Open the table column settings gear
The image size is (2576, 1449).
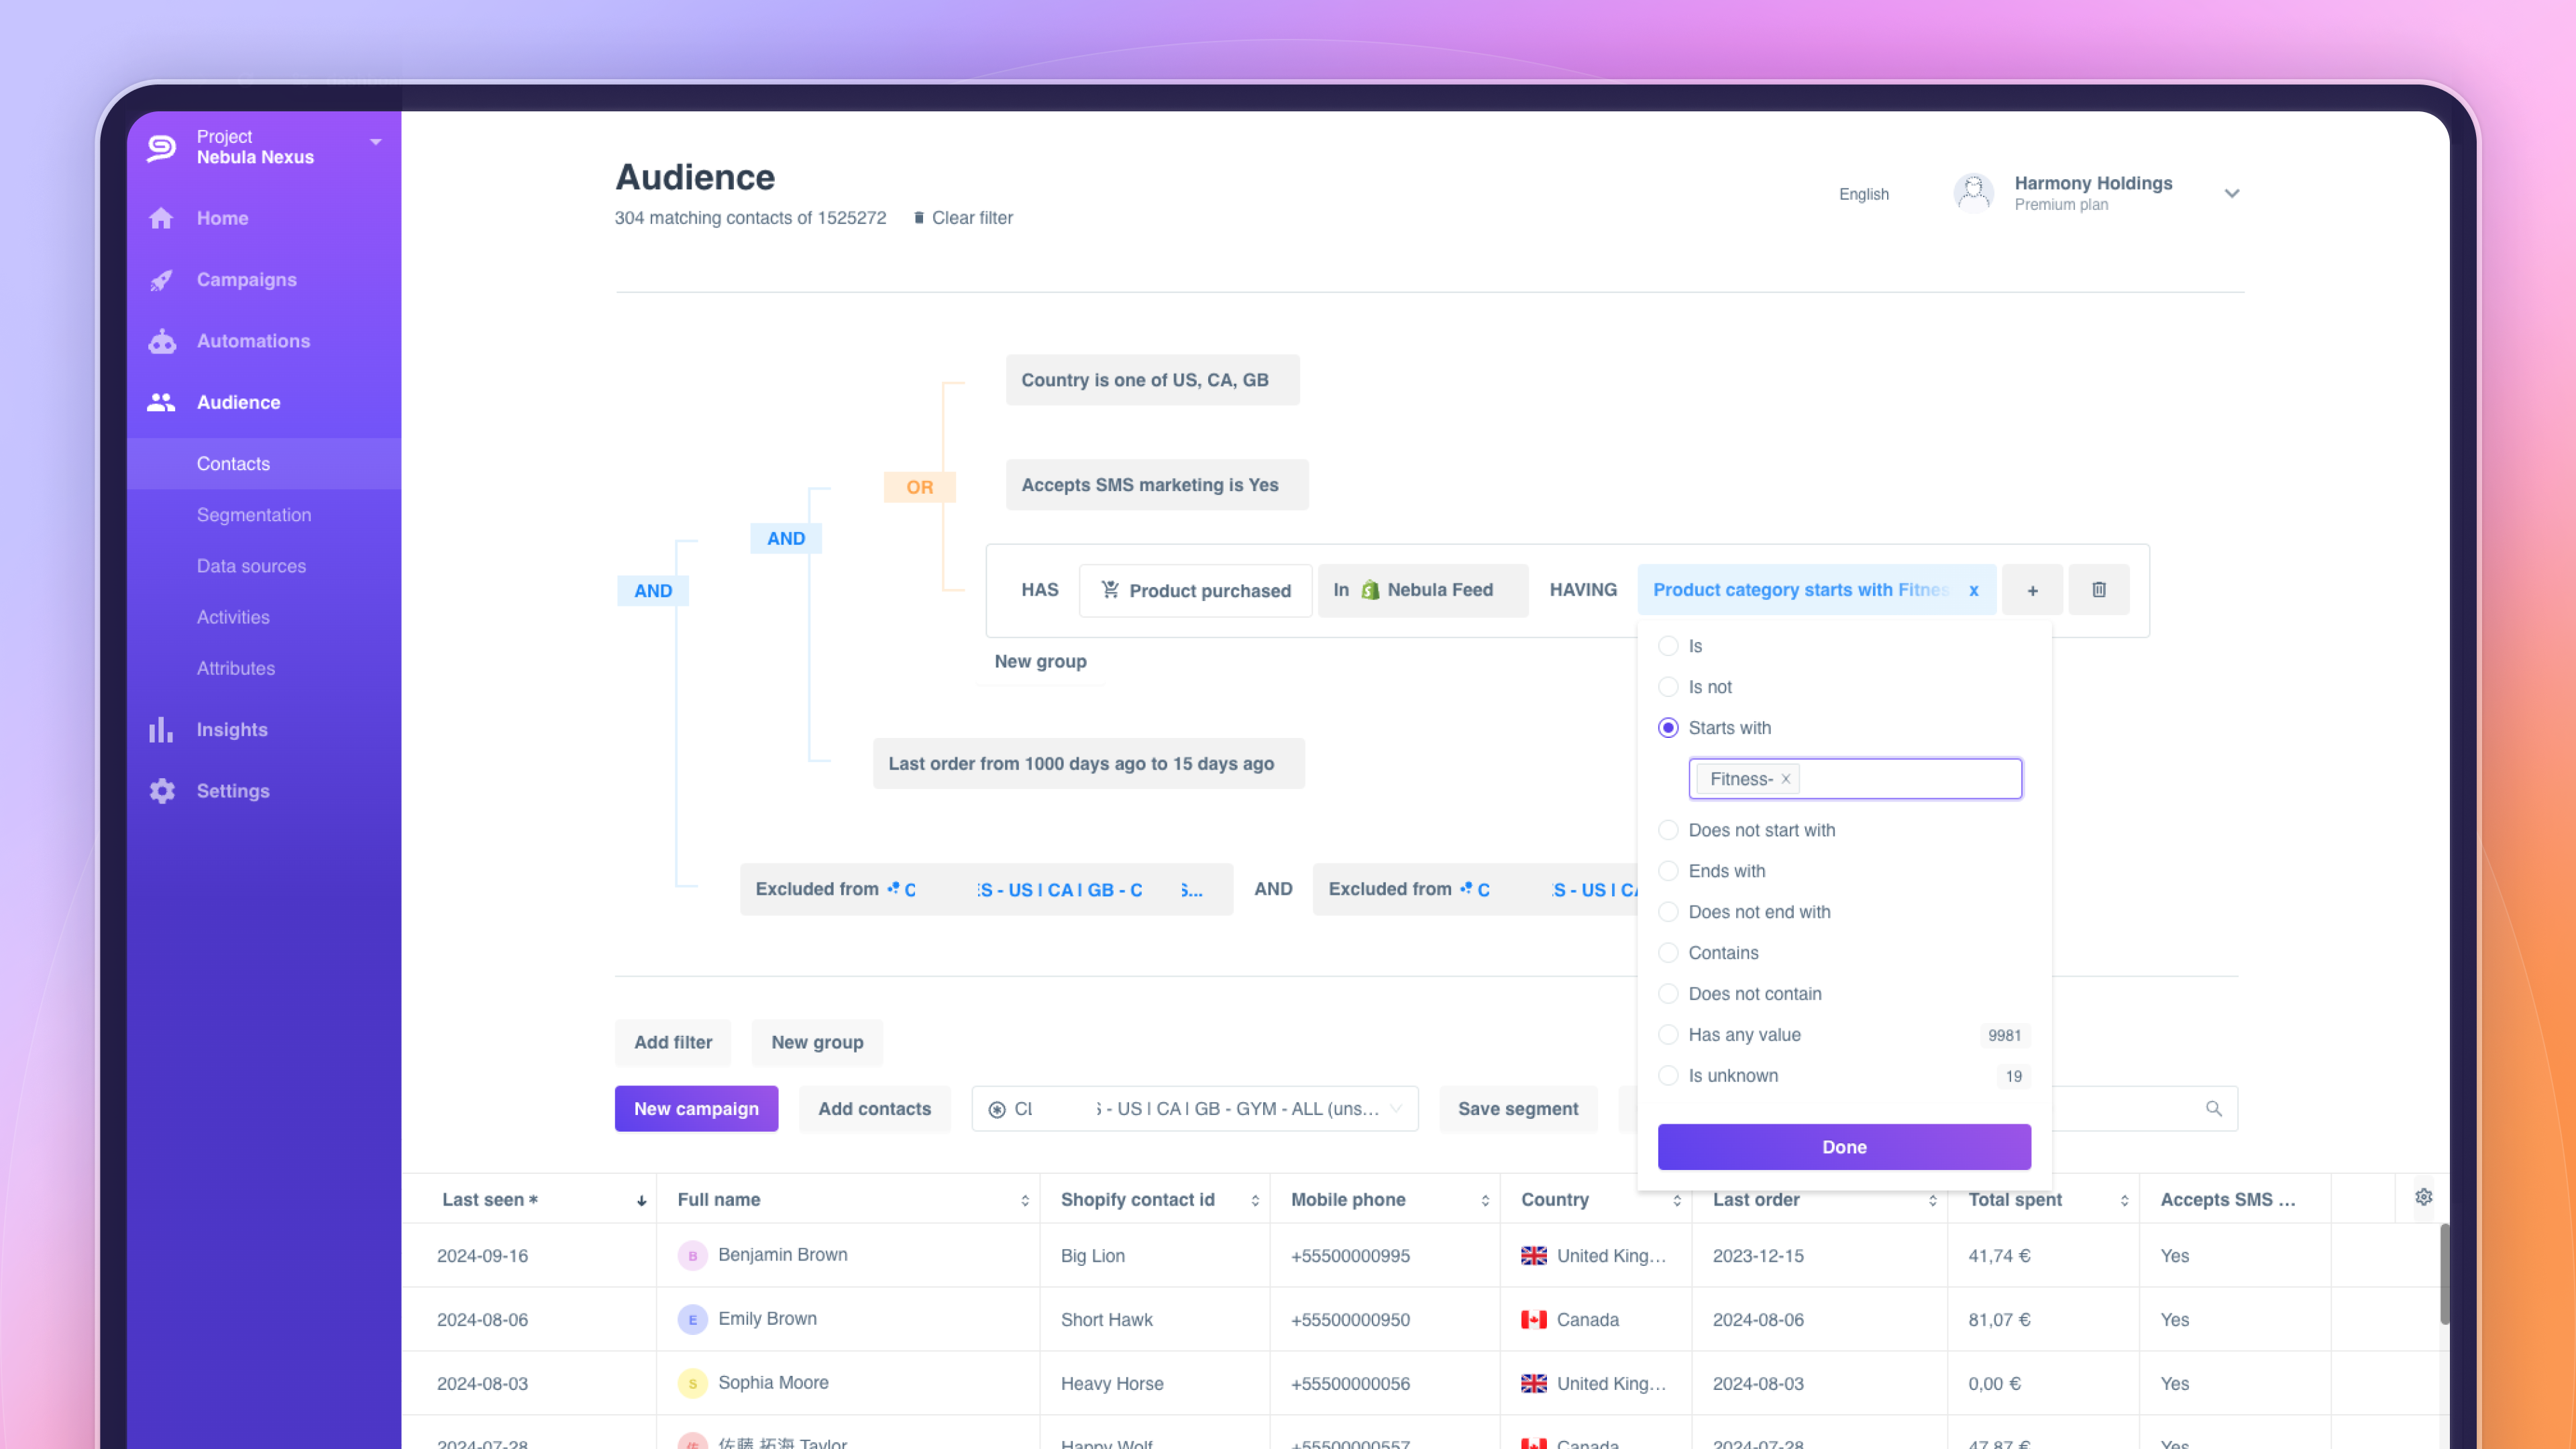tap(2423, 1197)
